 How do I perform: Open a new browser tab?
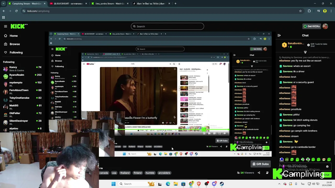coord(175,4)
